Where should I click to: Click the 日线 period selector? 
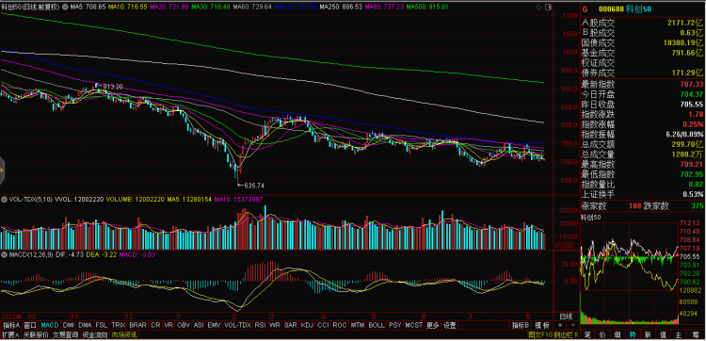click(566, 315)
